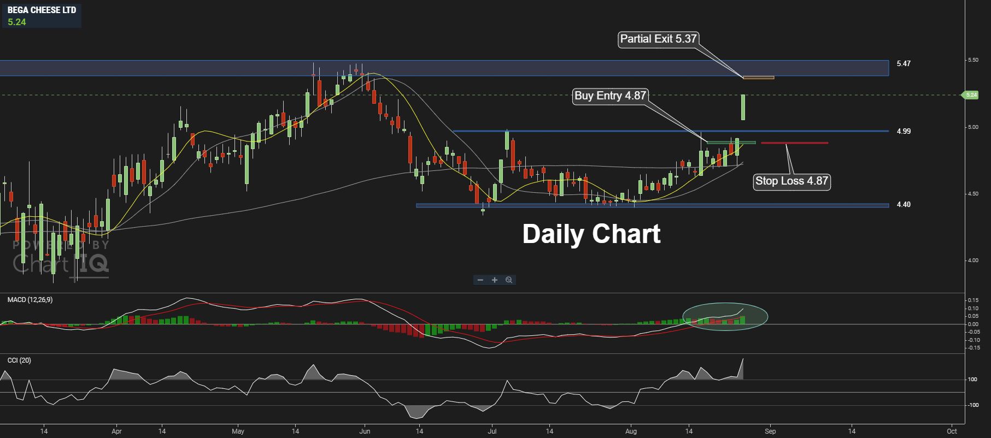Click the Oct label on the date axis
The width and height of the screenshot is (991, 438).
tap(952, 431)
